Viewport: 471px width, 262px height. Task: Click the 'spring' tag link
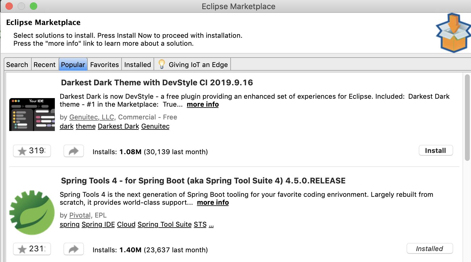[70, 225]
